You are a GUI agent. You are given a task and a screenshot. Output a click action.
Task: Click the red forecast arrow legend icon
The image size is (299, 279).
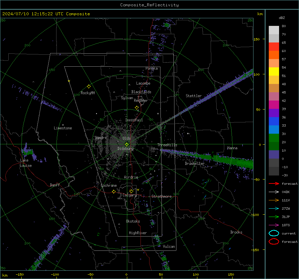click(274, 183)
